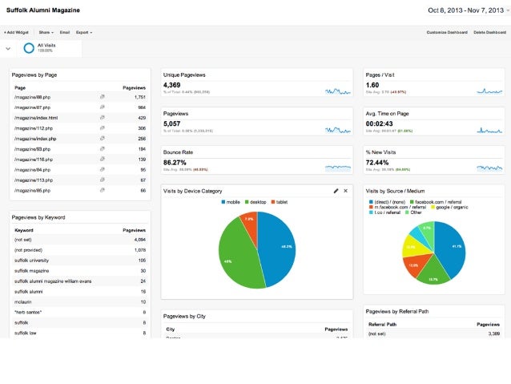Toggle the google / organic legend entry
Image resolution: width=511 pixels, height=384 pixels.
(449, 207)
